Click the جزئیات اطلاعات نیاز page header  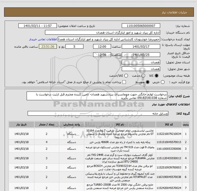174,12
